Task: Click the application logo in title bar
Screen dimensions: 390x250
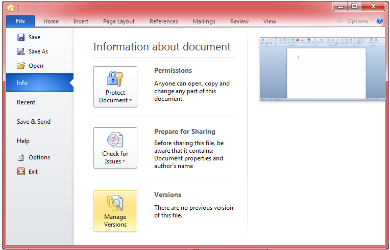Action: (x=11, y=8)
